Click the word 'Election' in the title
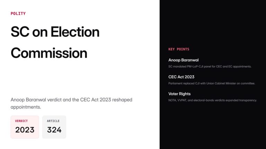The width and height of the screenshot is (266, 149). [x=75, y=32]
